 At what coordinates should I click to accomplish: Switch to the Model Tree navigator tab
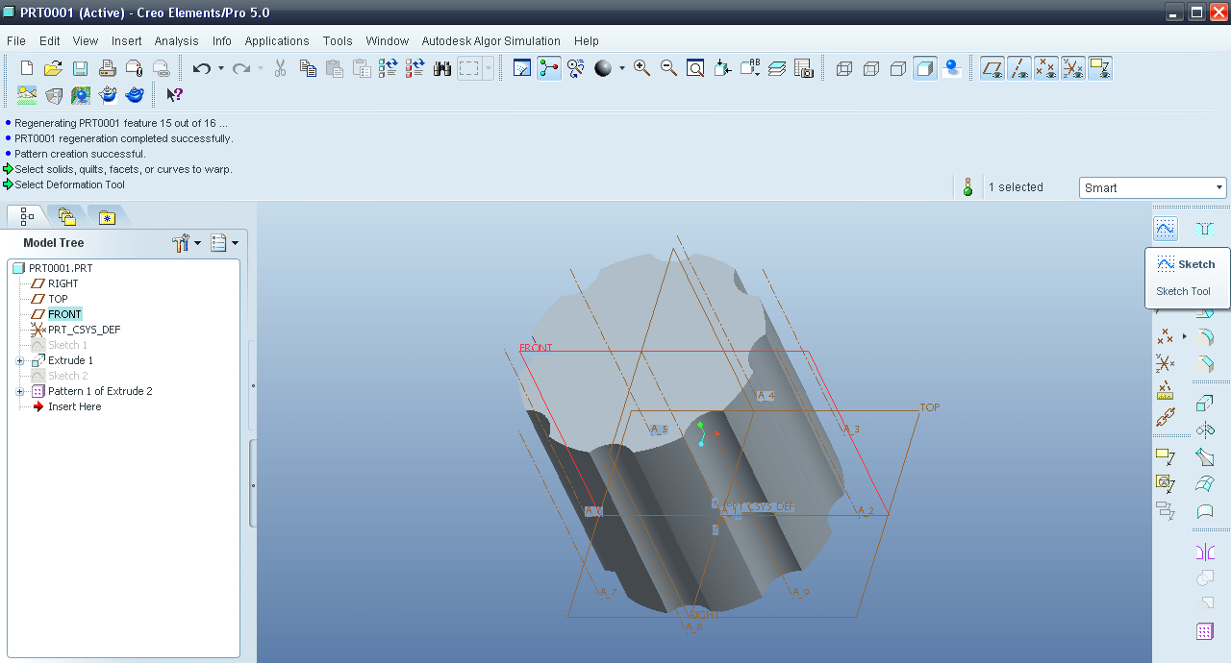(x=27, y=217)
